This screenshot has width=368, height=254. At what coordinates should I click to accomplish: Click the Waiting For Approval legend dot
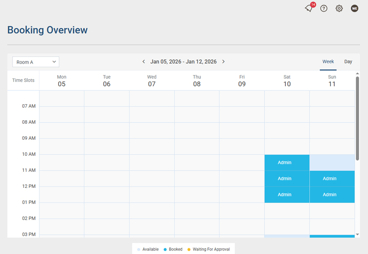(189, 249)
